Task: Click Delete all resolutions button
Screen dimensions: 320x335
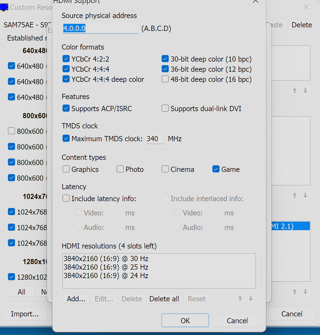Action: (x=164, y=299)
